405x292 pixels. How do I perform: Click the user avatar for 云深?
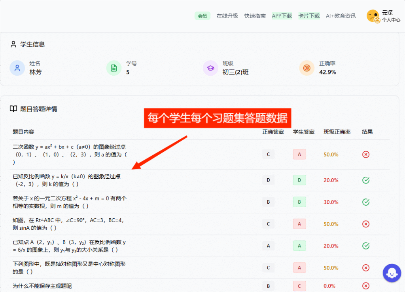373,16
